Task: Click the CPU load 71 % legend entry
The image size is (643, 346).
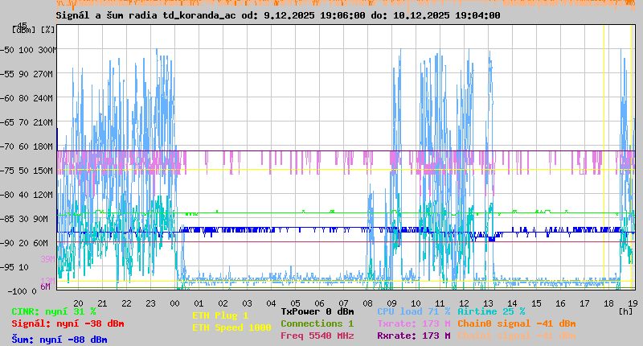Action: [x=413, y=311]
